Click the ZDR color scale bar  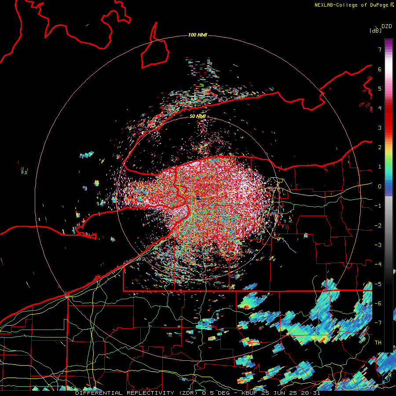[x=389, y=195]
